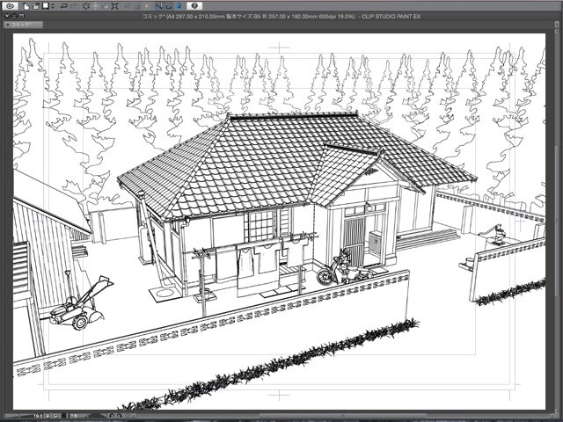Click the Clear/Delete dotted circle icon

(86, 6)
